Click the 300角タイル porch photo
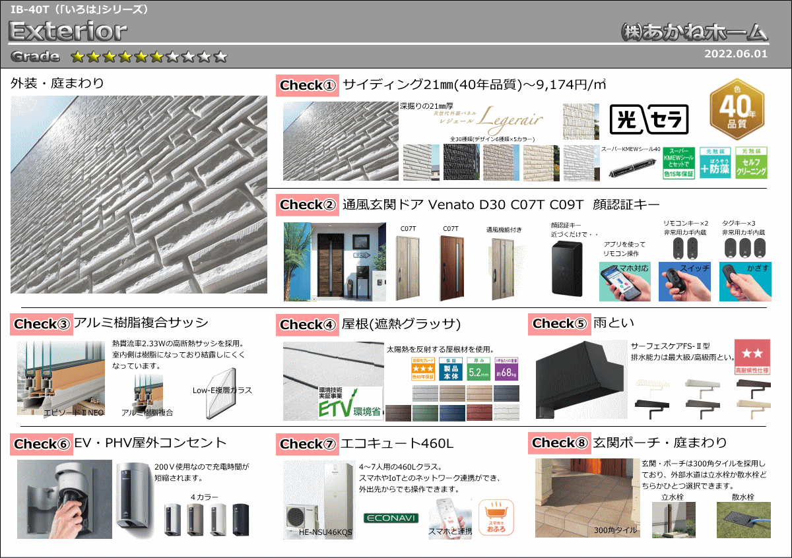Viewport: 792px width, 558px height. click(x=587, y=498)
